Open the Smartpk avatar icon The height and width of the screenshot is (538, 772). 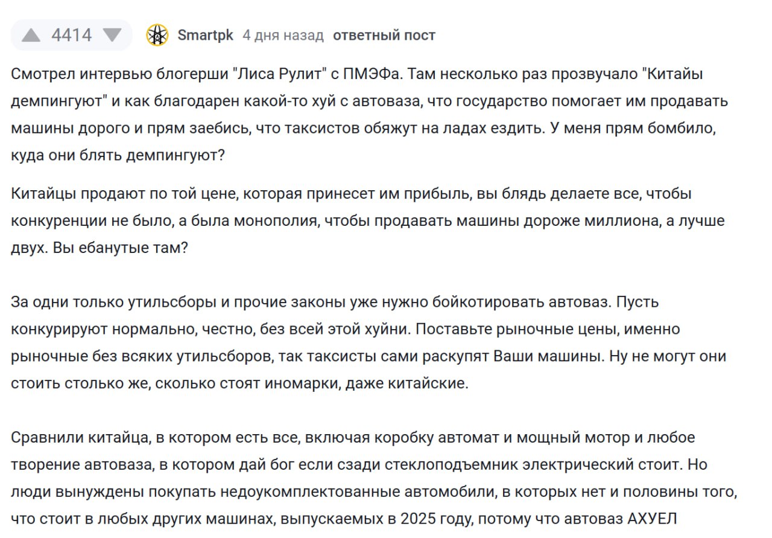click(157, 36)
